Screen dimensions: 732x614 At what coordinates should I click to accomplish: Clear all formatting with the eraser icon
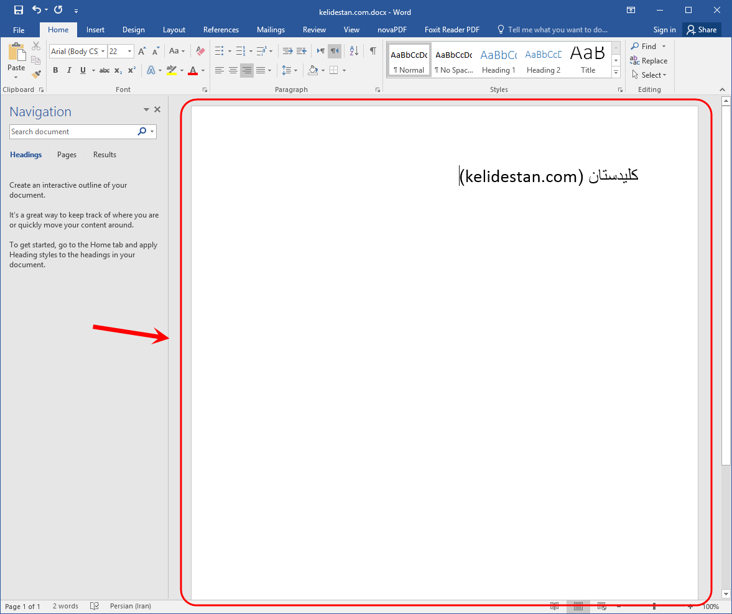click(200, 51)
